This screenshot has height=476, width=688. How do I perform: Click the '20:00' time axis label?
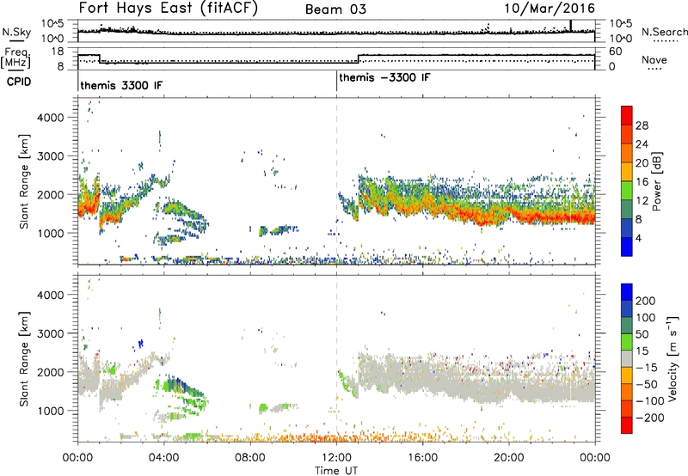coord(508,458)
